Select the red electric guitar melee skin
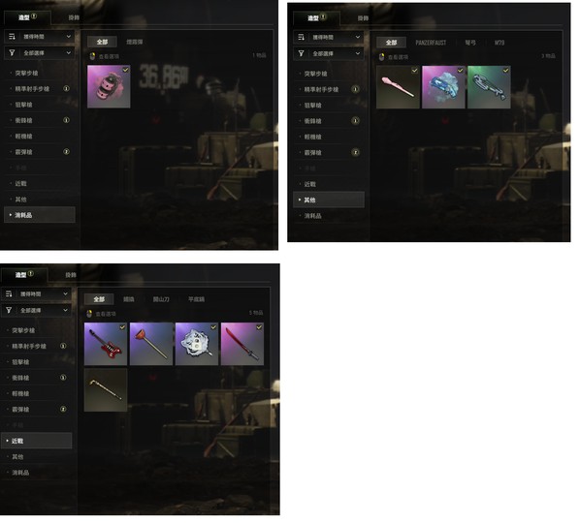 pos(106,344)
